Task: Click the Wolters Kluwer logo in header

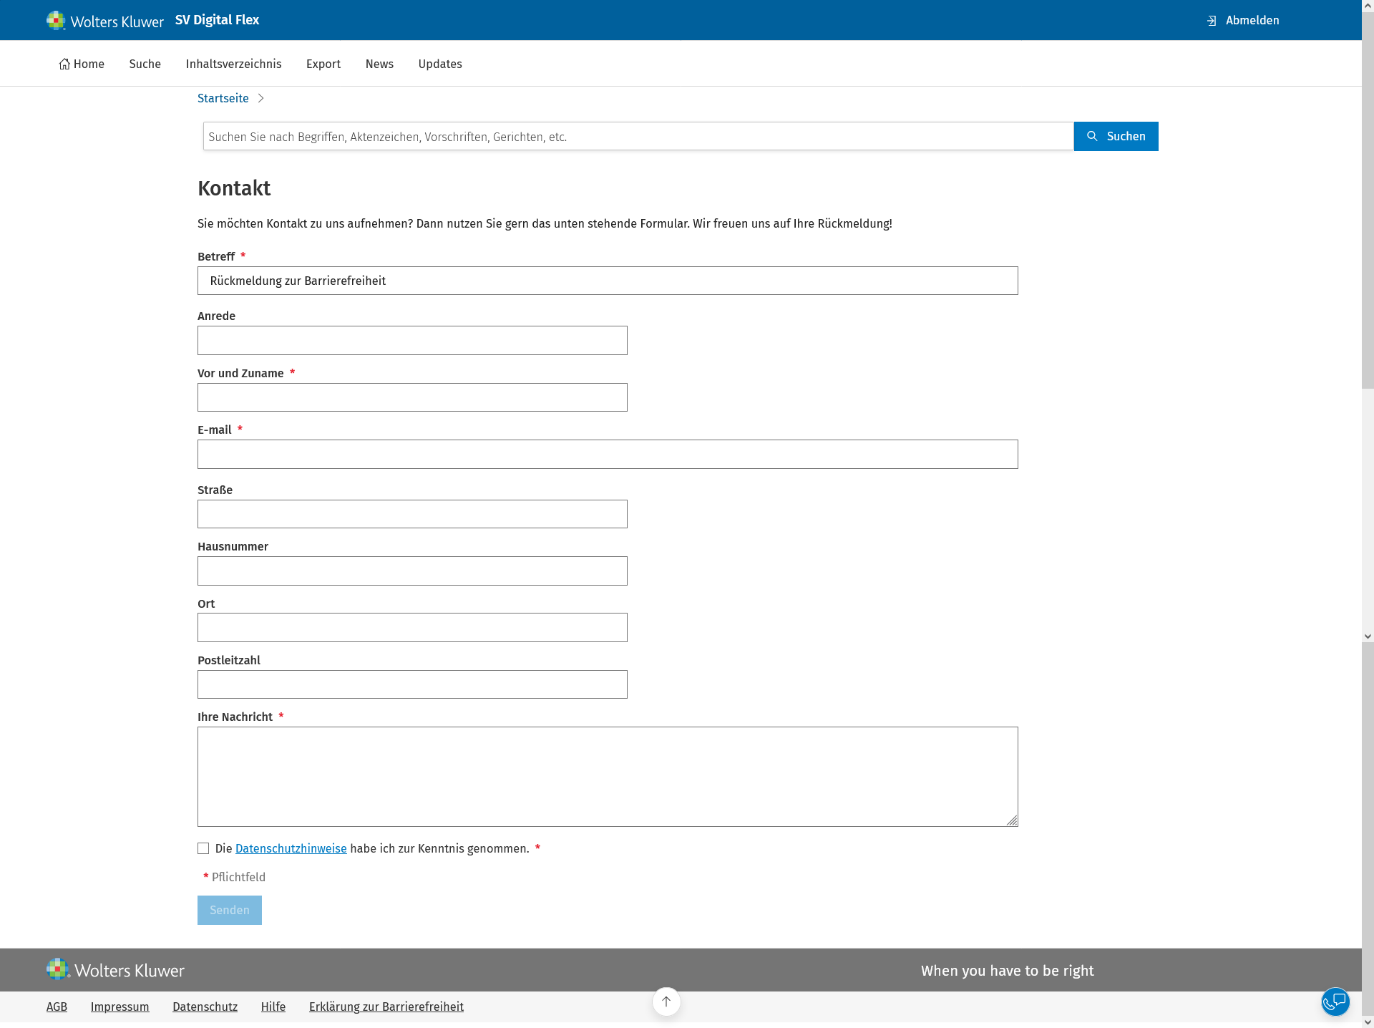Action: 105,21
